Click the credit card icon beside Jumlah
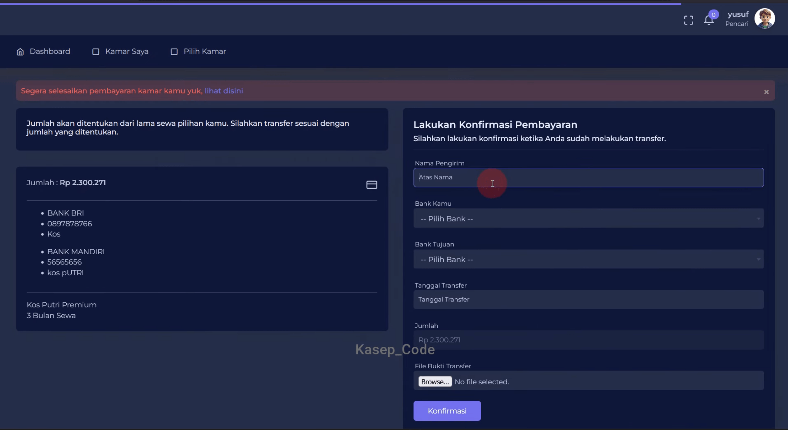788x430 pixels. coord(372,185)
